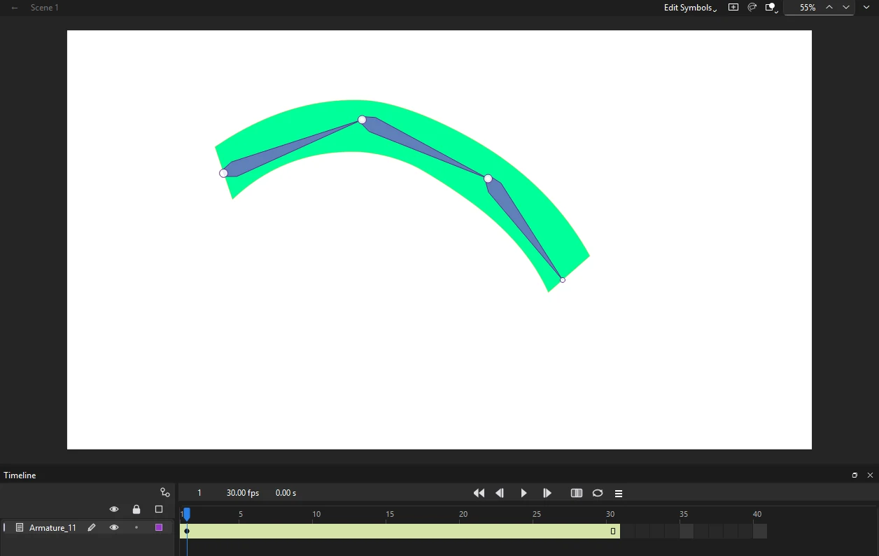Go to first frame with rewind button

(479, 493)
